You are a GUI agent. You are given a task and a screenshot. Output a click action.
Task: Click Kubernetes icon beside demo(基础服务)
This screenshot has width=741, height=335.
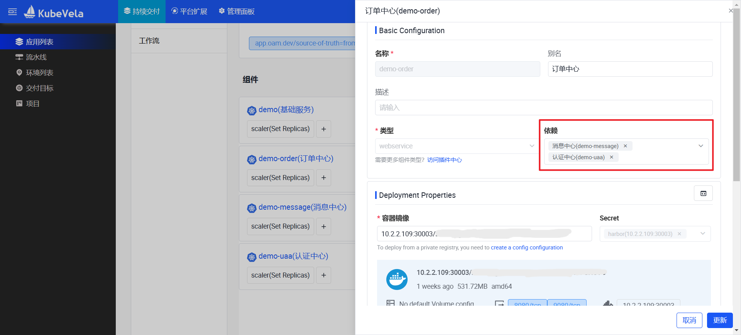(252, 111)
